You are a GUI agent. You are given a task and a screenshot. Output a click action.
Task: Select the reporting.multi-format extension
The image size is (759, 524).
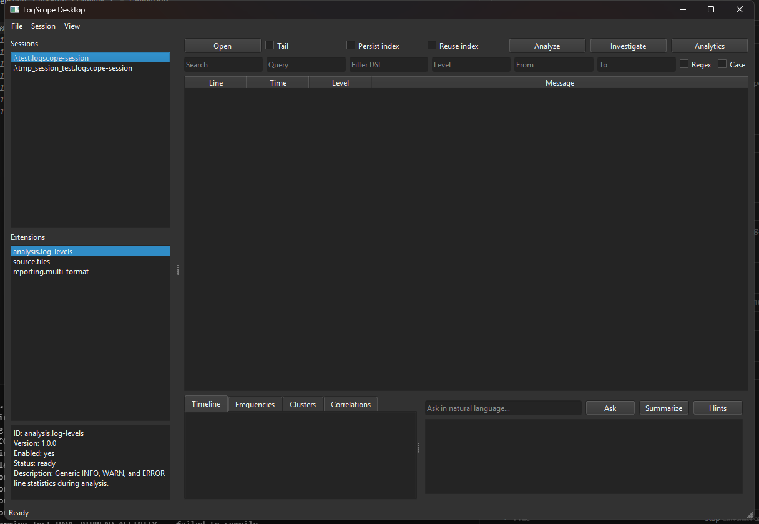[x=91, y=272]
